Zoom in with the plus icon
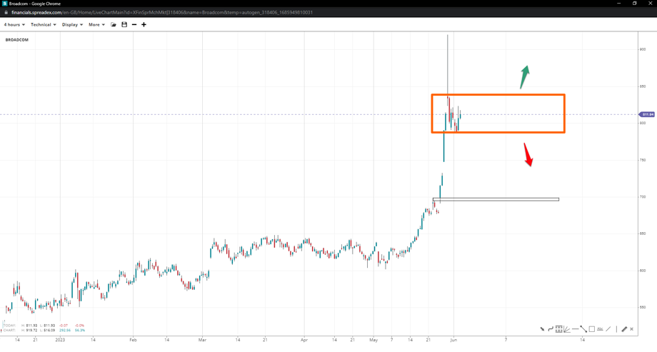Screen dimensions: 657x352 coord(144,25)
